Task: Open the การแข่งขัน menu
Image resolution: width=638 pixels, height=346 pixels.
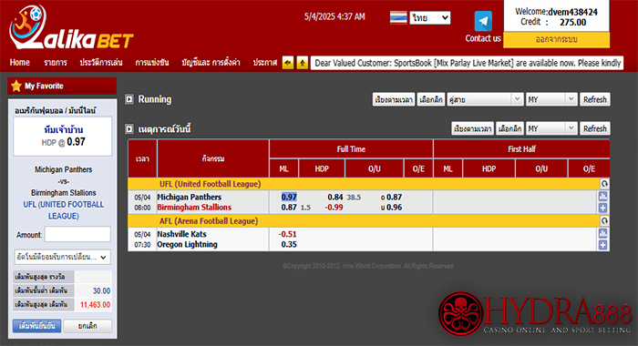Action: point(152,63)
